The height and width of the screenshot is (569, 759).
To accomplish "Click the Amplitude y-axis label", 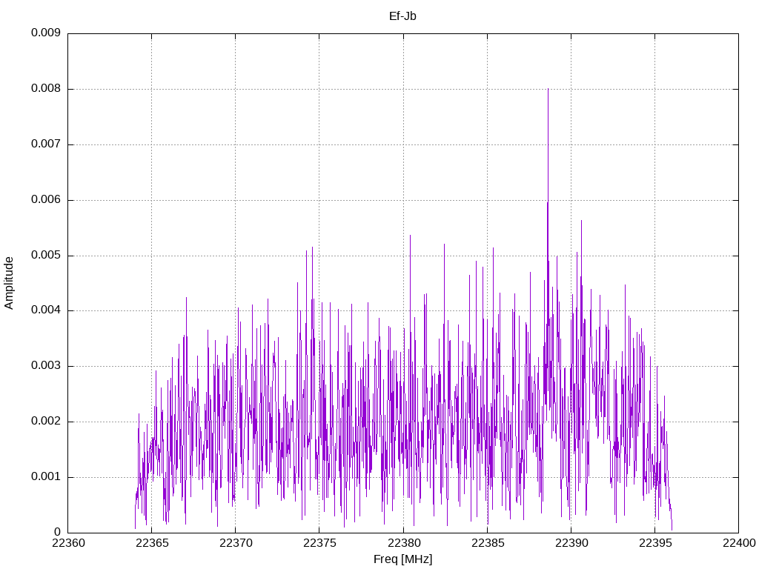I will [9, 283].
